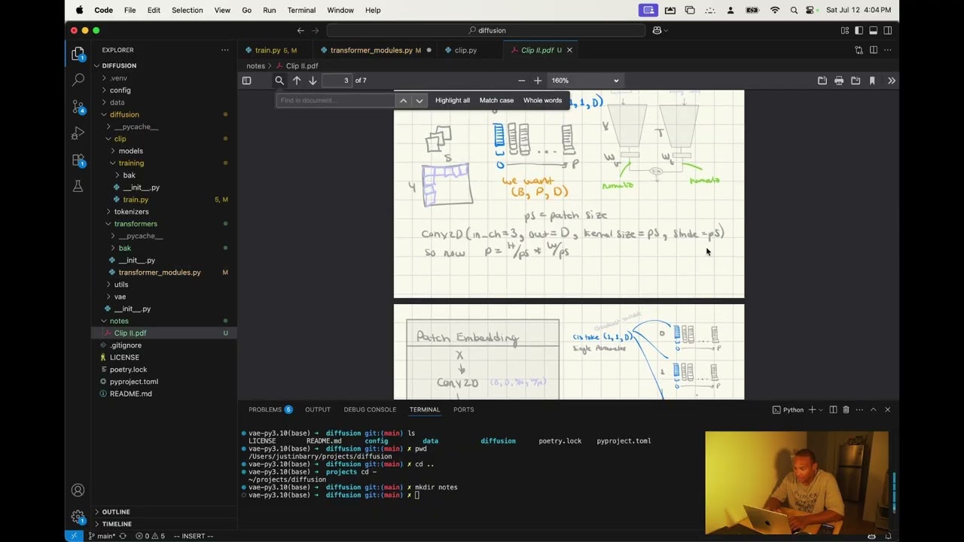The image size is (964, 542).
Task: Expand the config folder
Action: click(120, 90)
